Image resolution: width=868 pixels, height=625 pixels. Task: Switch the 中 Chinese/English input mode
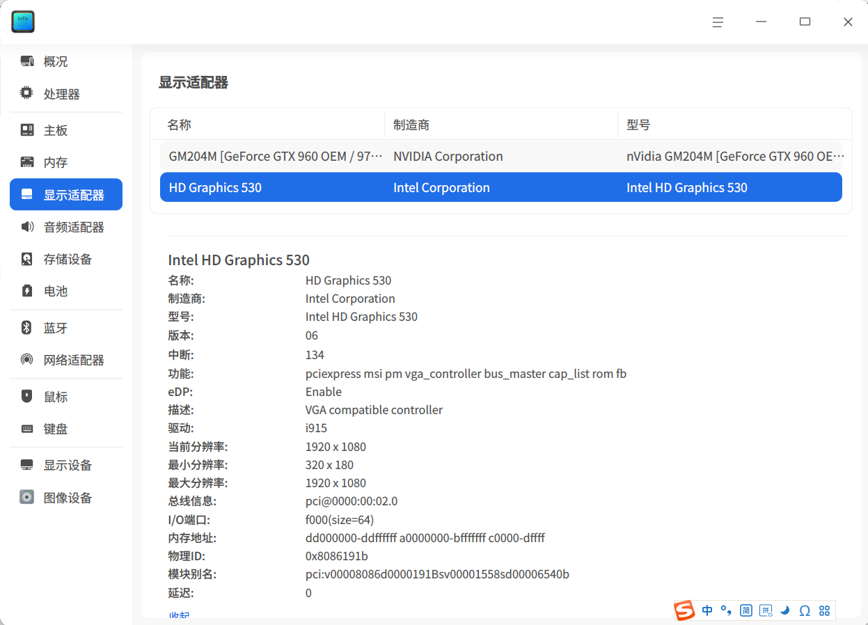click(x=707, y=610)
